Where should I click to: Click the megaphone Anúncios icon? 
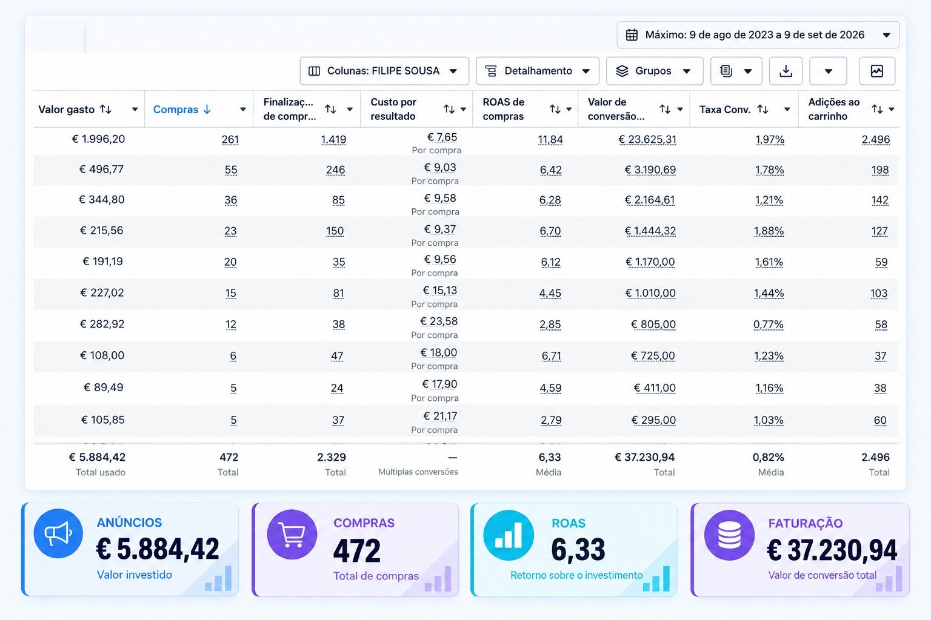click(58, 533)
